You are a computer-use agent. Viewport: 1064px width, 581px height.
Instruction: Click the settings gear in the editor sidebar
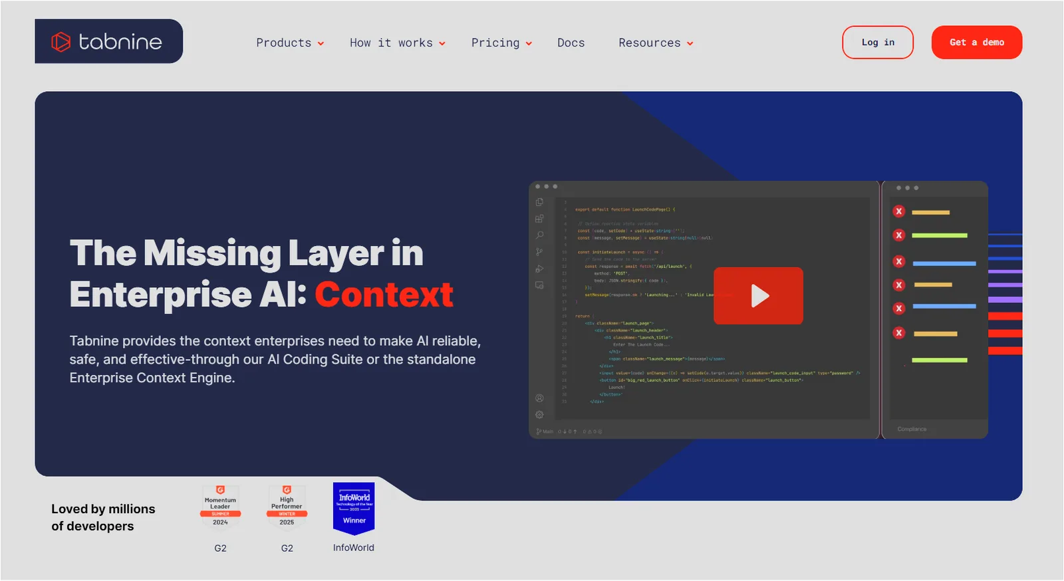[539, 415]
